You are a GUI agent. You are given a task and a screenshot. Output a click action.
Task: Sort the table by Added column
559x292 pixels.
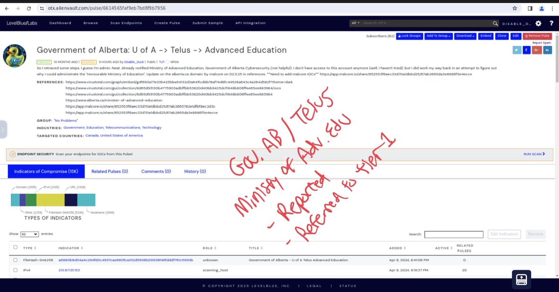click(398, 248)
